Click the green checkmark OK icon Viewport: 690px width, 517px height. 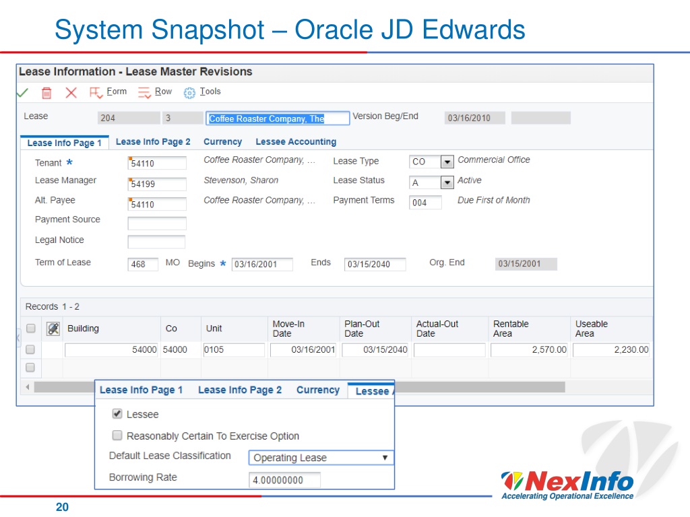22,92
